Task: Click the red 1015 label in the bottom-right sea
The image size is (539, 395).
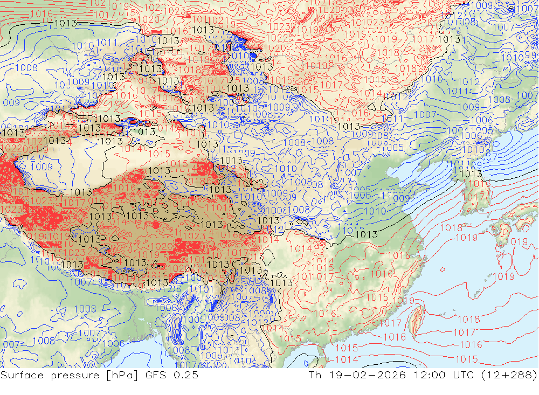Action: click(466, 359)
